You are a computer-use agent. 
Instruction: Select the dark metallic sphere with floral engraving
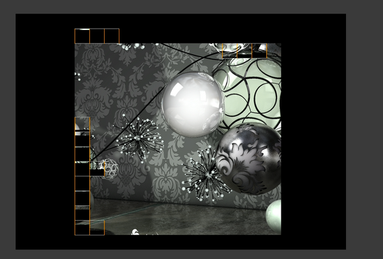[x=248, y=159]
